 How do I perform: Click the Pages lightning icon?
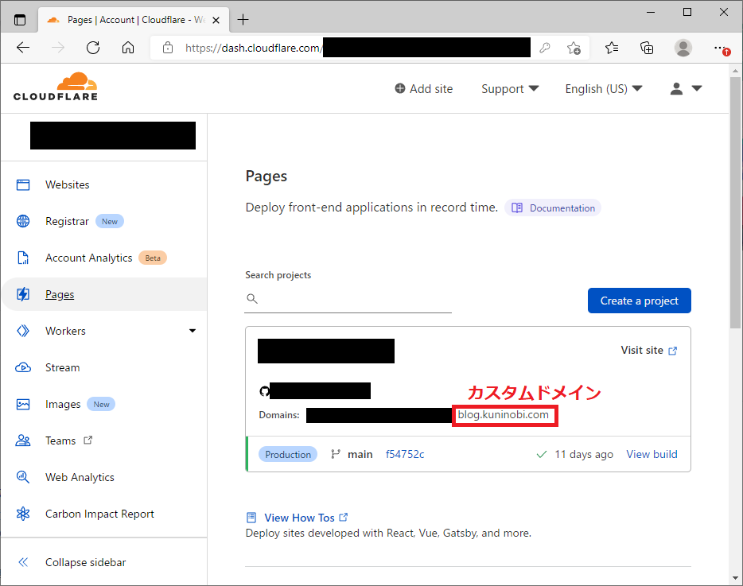[23, 294]
